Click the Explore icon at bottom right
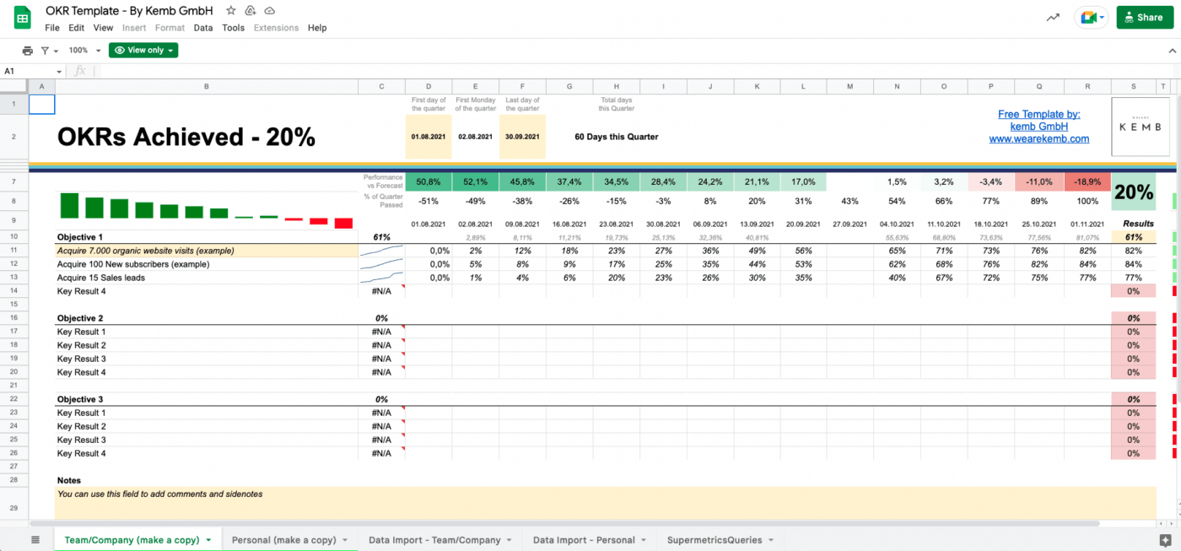The height and width of the screenshot is (551, 1181). (x=1165, y=540)
